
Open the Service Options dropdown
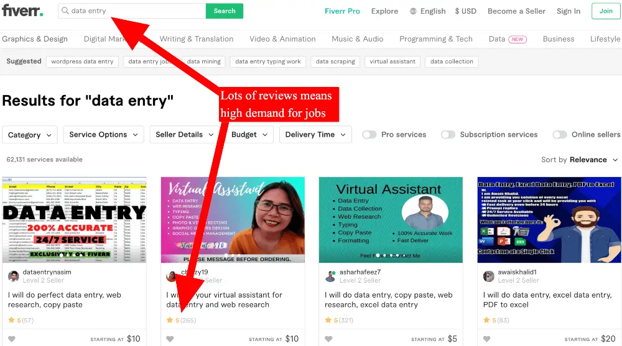tap(103, 135)
